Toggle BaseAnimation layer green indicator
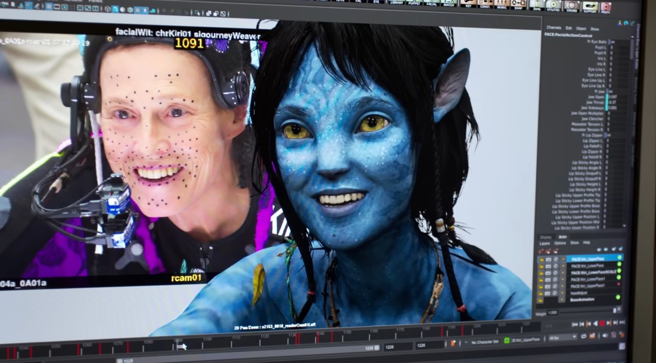 [618, 298]
